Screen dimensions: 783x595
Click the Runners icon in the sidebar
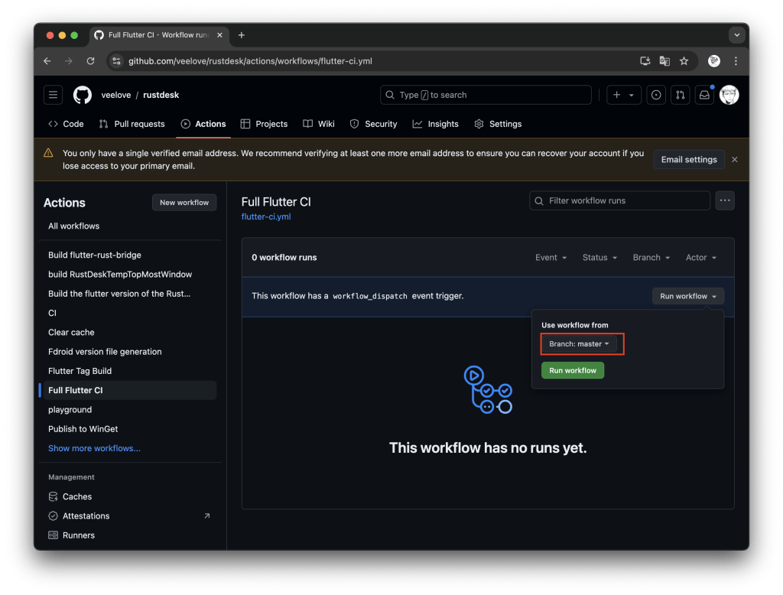pyautogui.click(x=53, y=535)
